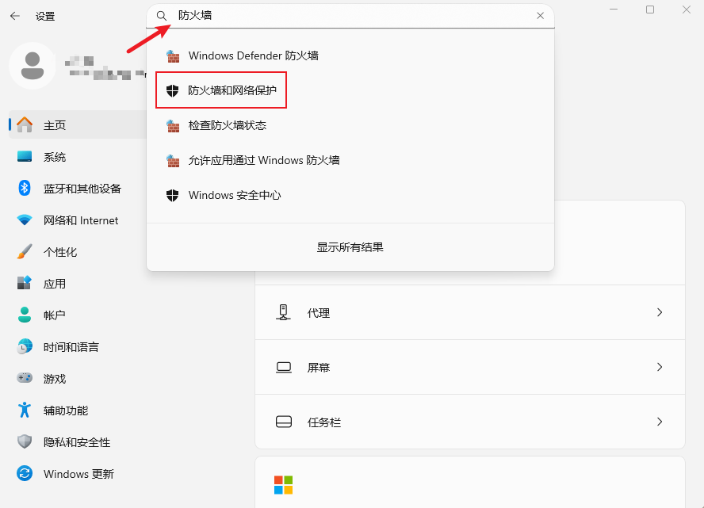Click the 系统 monitor icon
Image resolution: width=704 pixels, height=508 pixels.
click(x=25, y=156)
